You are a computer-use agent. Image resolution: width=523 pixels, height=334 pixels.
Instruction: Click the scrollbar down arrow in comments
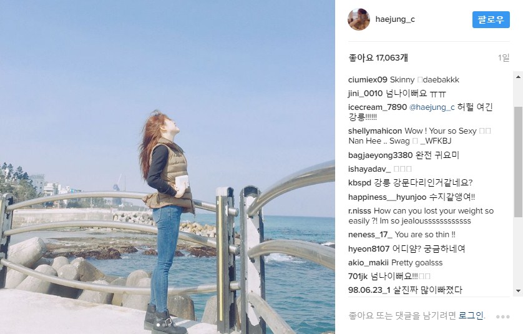[x=518, y=291]
